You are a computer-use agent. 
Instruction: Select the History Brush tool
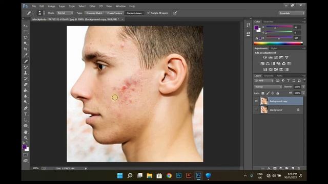click(26, 79)
